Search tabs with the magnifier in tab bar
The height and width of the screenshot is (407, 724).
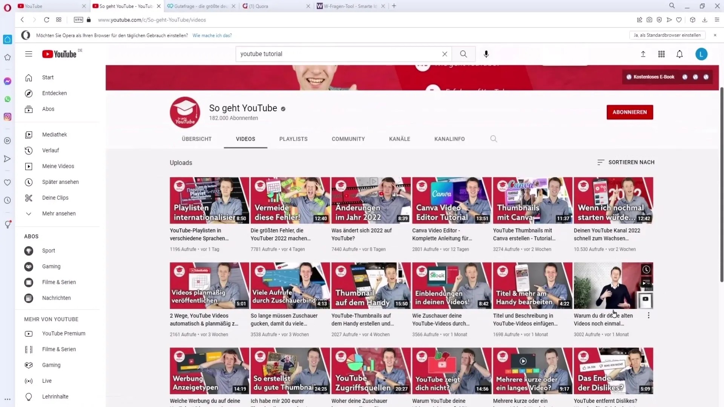tap(672, 6)
